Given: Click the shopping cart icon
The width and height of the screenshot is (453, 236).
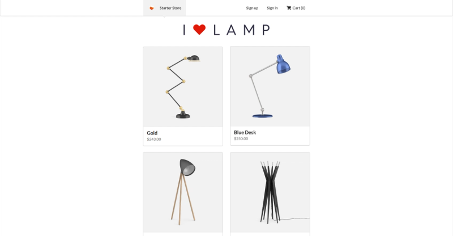Looking at the screenshot, I should click(289, 8).
